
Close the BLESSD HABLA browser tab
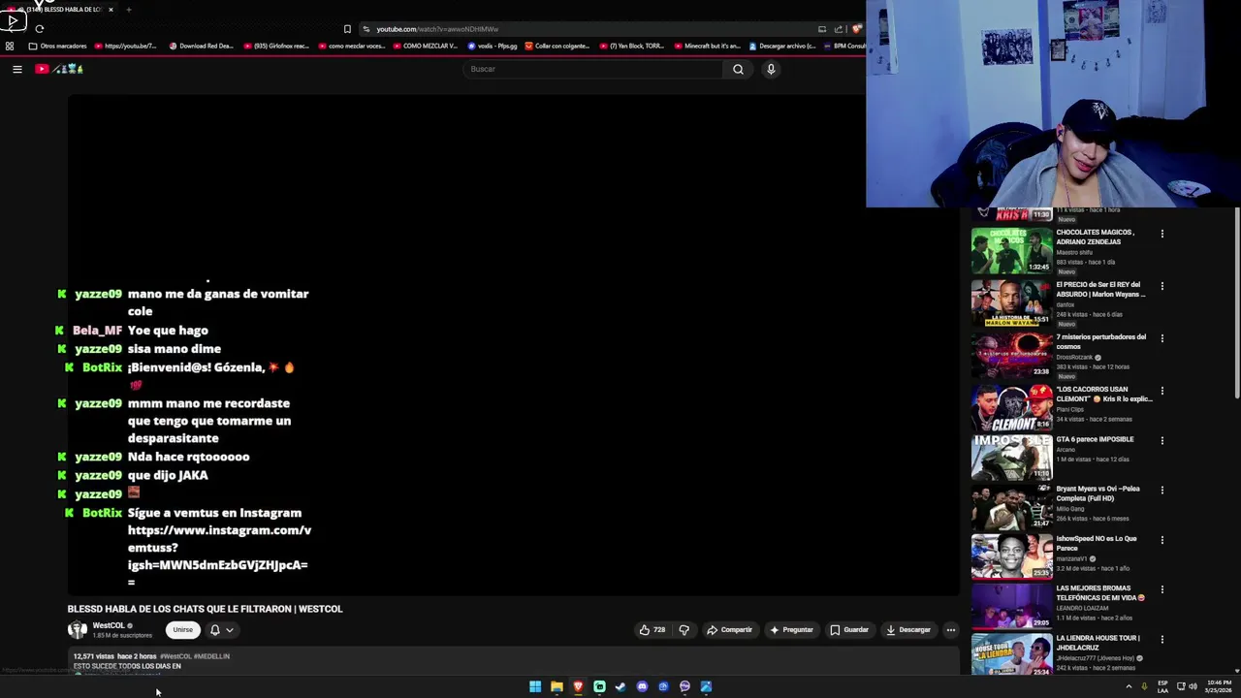click(111, 10)
